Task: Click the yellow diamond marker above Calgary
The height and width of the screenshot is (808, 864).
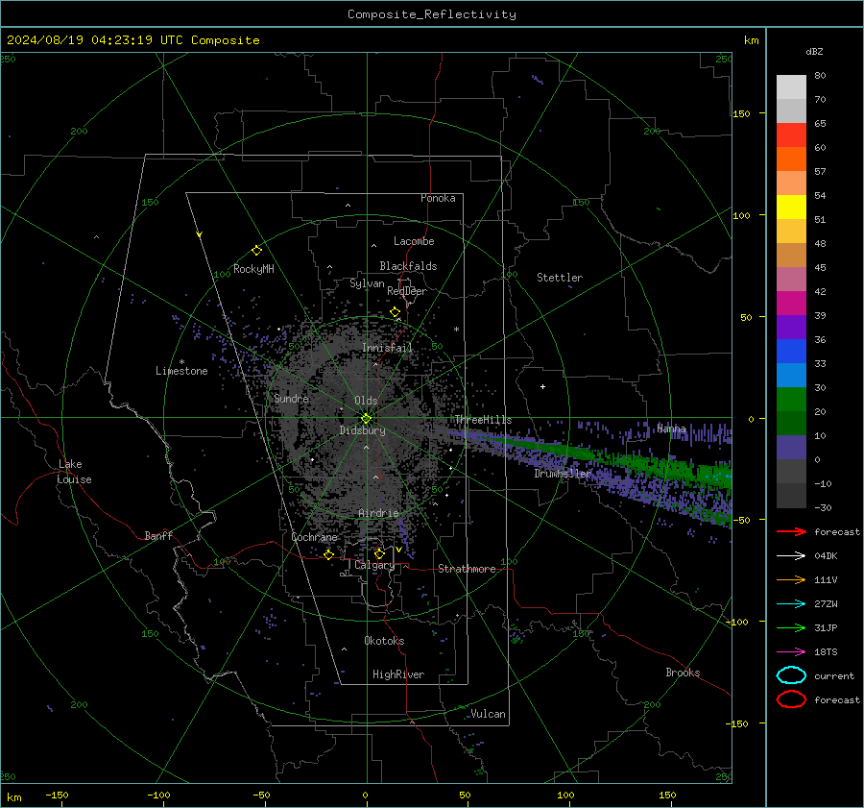Action: (x=379, y=553)
